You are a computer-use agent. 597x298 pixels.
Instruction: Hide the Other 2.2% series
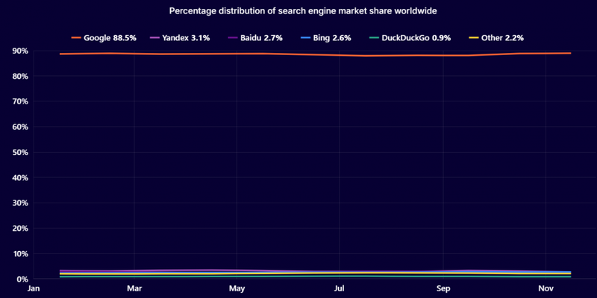tap(496, 38)
